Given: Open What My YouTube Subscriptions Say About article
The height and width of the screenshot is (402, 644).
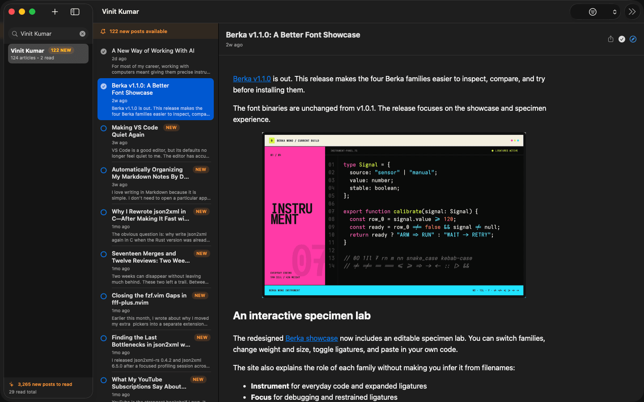Looking at the screenshot, I should pyautogui.click(x=156, y=388).
